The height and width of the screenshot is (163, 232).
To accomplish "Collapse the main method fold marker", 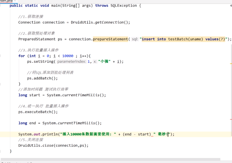I will tap(1, 6).
